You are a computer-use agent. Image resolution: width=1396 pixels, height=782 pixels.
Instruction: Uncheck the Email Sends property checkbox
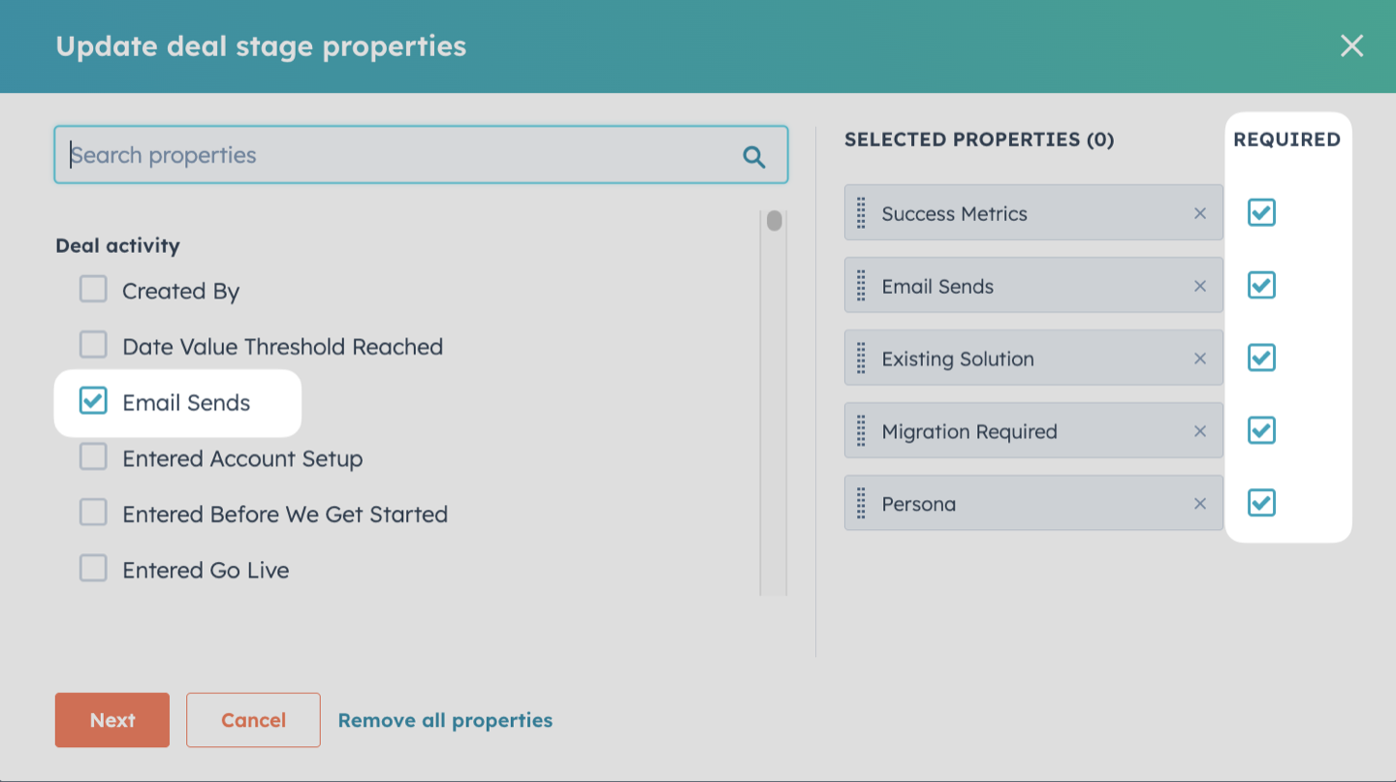(93, 400)
